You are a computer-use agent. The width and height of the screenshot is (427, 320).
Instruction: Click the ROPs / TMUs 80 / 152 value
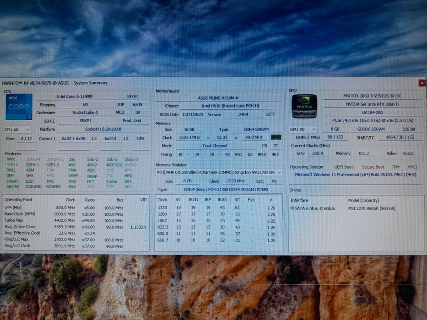coord(335,137)
